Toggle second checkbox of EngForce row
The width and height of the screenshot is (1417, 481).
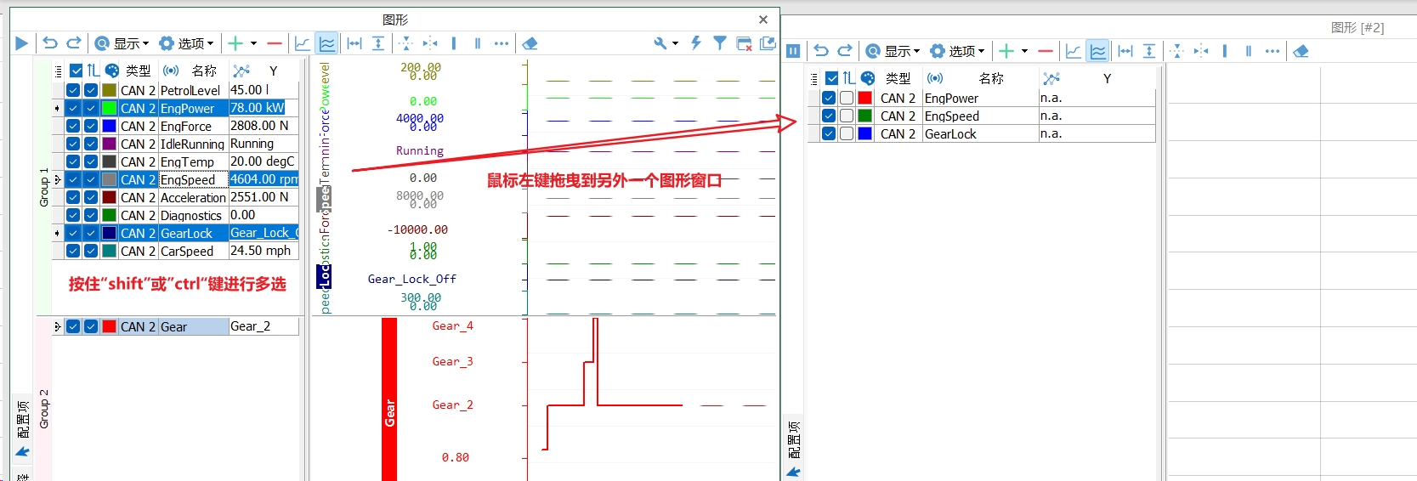pos(91,126)
